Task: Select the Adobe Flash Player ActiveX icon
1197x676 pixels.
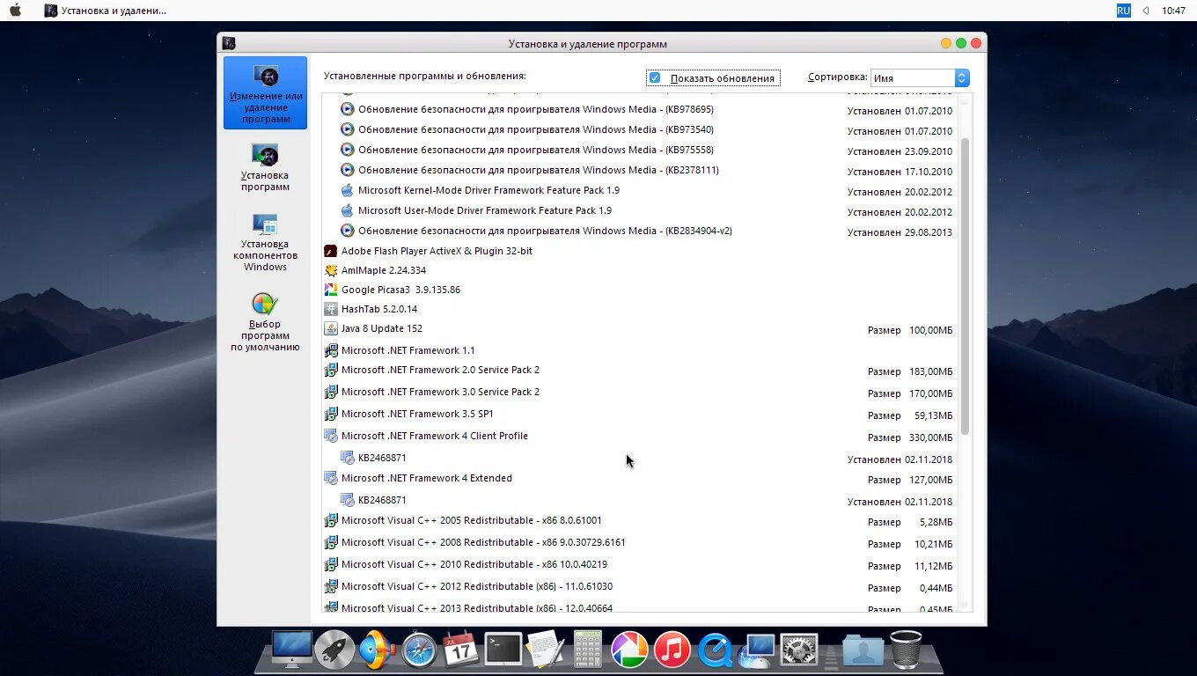Action: (x=331, y=251)
